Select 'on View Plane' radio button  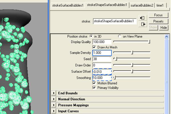(x=120, y=36)
